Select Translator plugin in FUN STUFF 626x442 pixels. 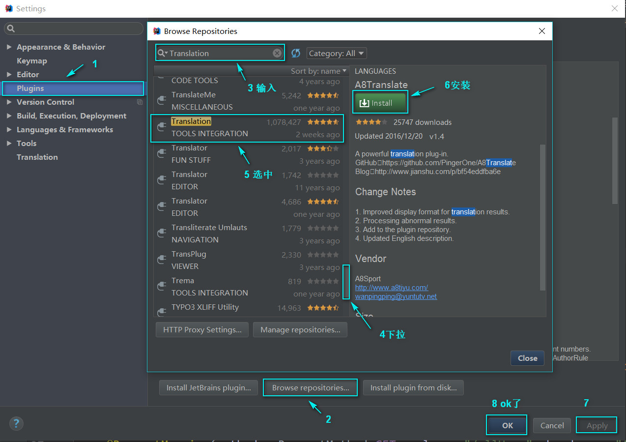[248, 154]
